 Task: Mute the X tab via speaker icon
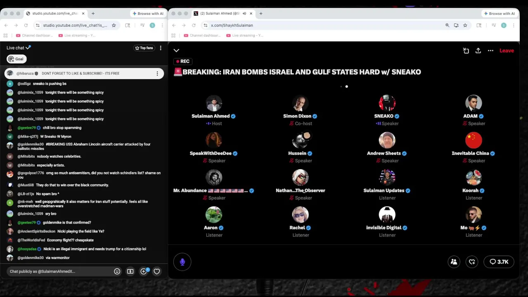pyautogui.click(x=244, y=14)
